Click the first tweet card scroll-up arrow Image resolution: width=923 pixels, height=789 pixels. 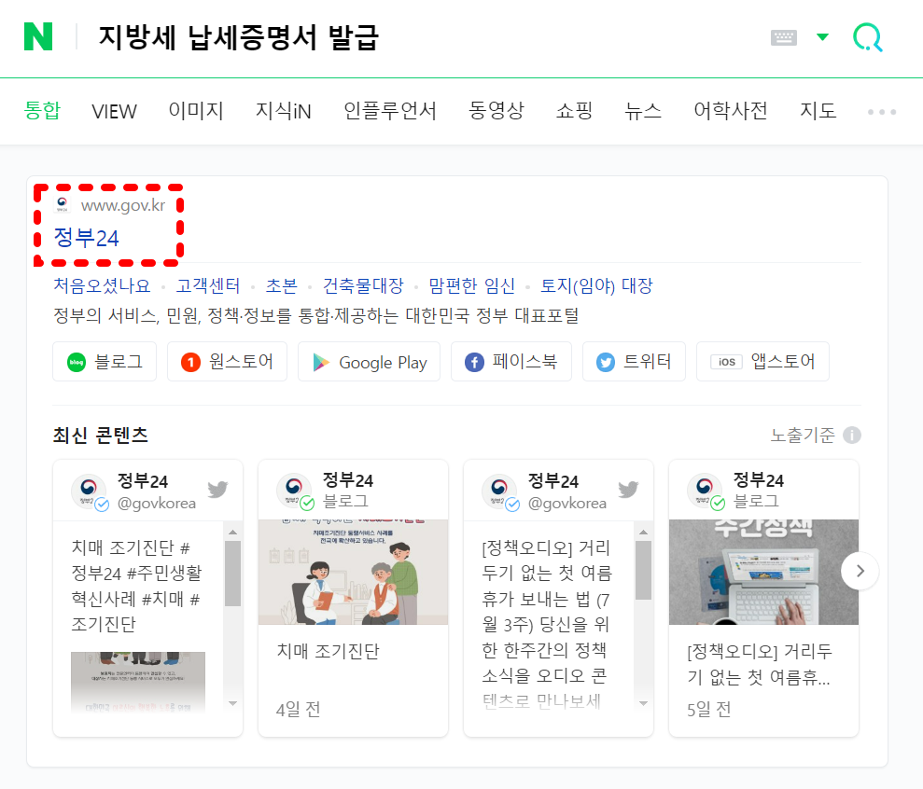[232, 532]
